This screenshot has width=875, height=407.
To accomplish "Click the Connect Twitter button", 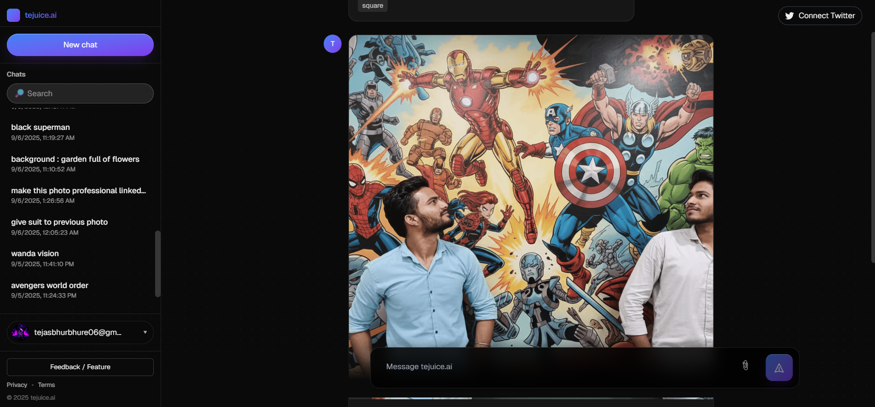I will pos(820,15).
